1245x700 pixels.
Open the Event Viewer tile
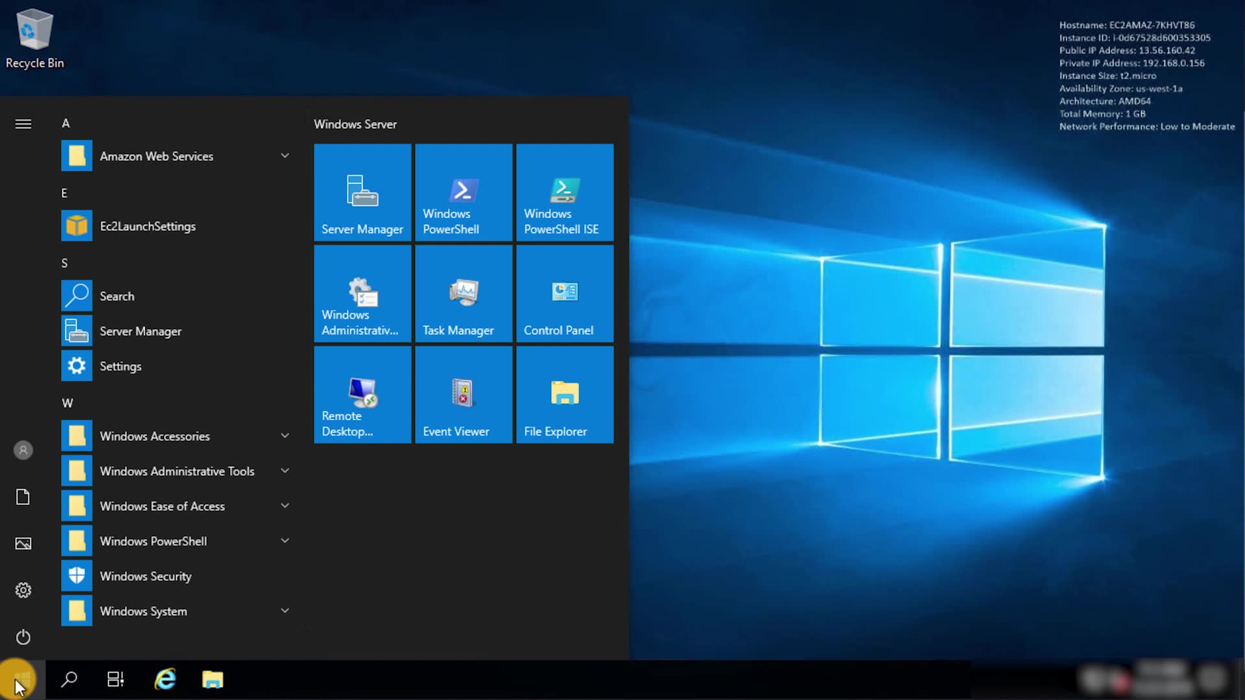(464, 395)
